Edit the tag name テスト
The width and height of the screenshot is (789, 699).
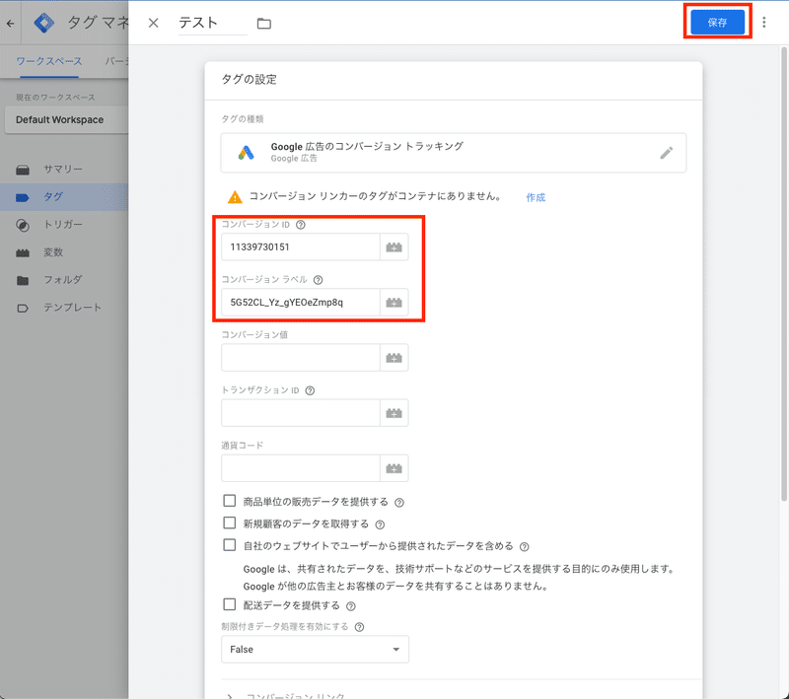pos(212,23)
